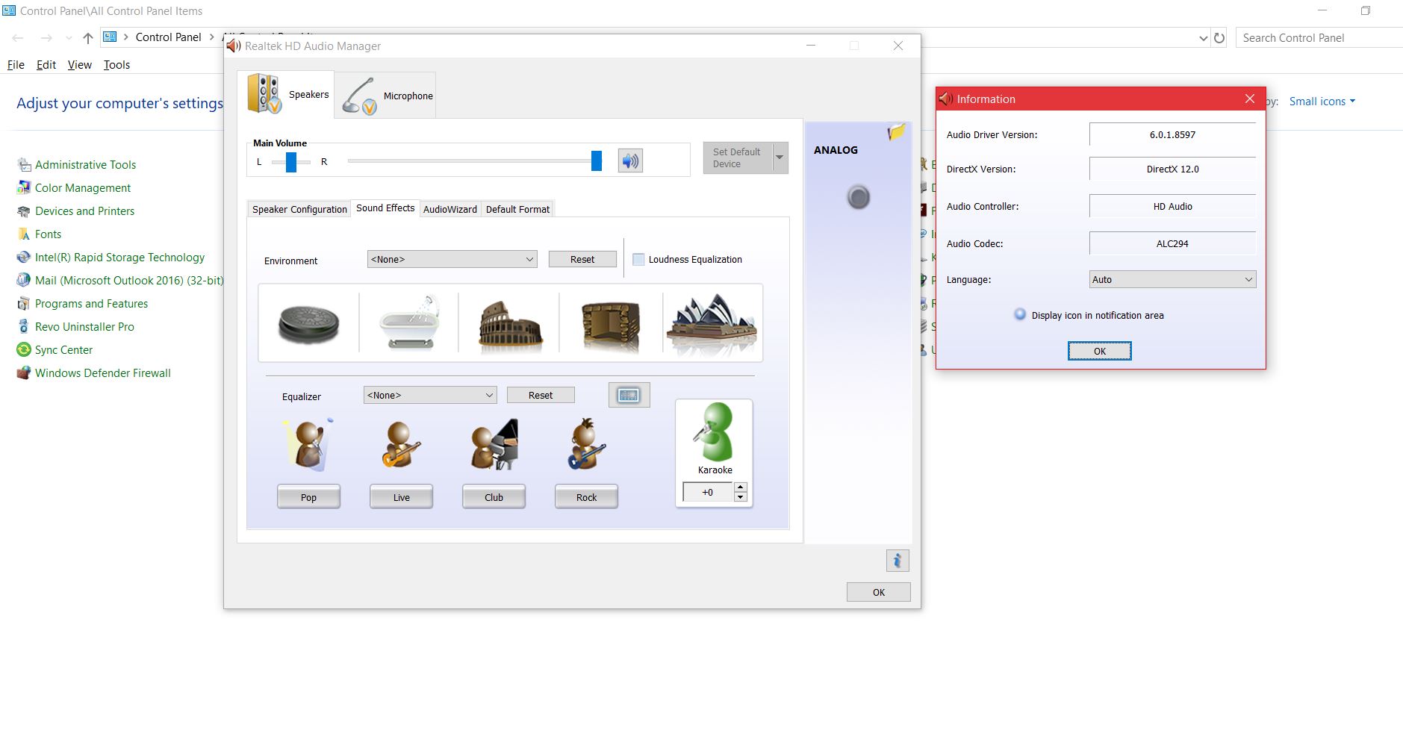Click the green Karaoke figure icon
This screenshot has width=1403, height=748.
[715, 432]
